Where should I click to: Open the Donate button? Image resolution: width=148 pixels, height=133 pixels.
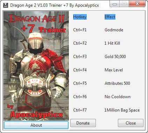point(83,123)
